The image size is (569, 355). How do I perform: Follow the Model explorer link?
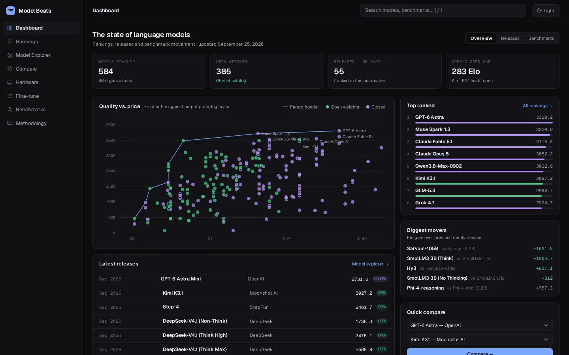tap(370, 264)
